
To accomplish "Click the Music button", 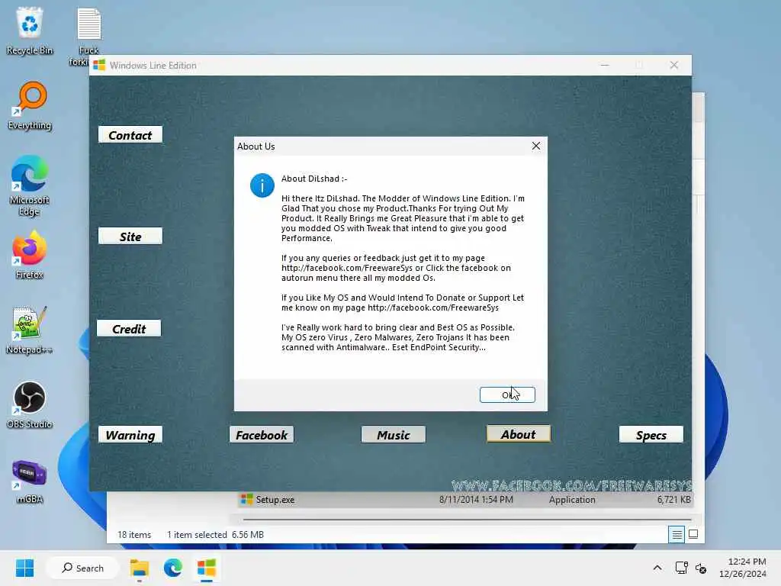I will pyautogui.click(x=394, y=435).
